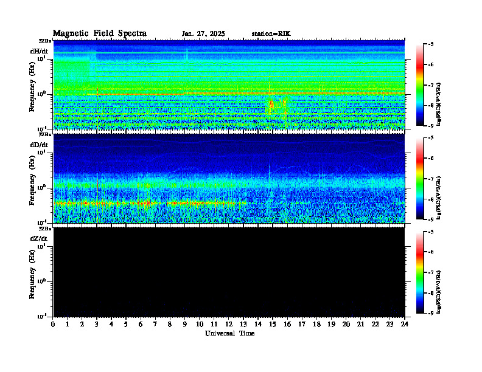The width and height of the screenshot is (482, 372).
Task: Click hour tick label "4" on time axis
Action: click(111, 325)
